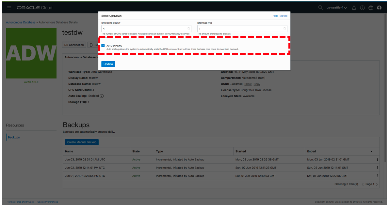Open the search magnifier icon
This screenshot has width=390, height=206.
point(320,8)
